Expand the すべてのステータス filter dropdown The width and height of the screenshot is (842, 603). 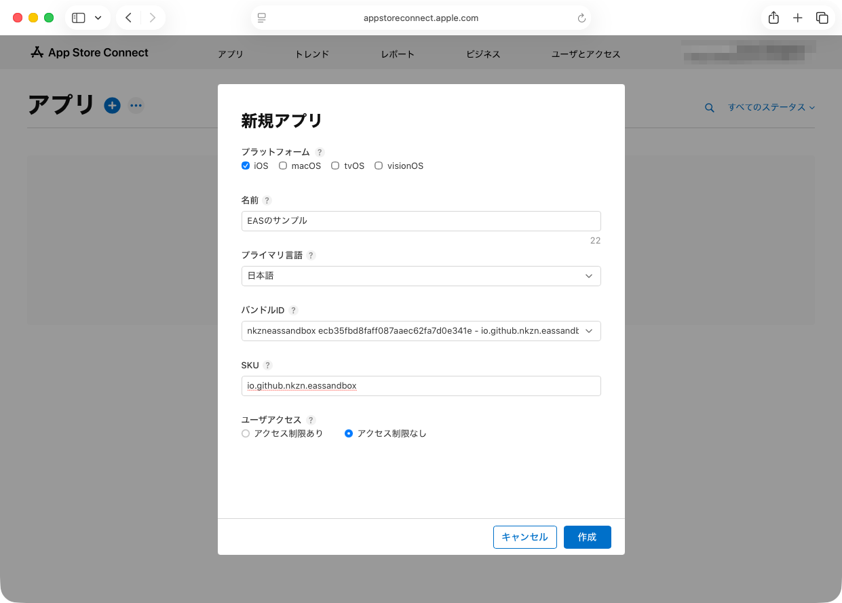(x=771, y=107)
